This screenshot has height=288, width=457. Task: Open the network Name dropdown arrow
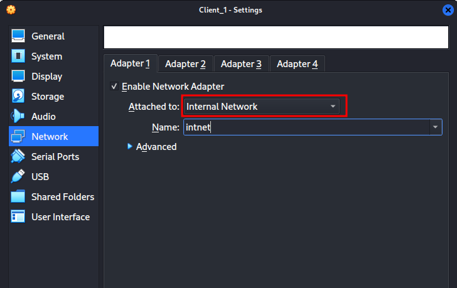pos(436,127)
